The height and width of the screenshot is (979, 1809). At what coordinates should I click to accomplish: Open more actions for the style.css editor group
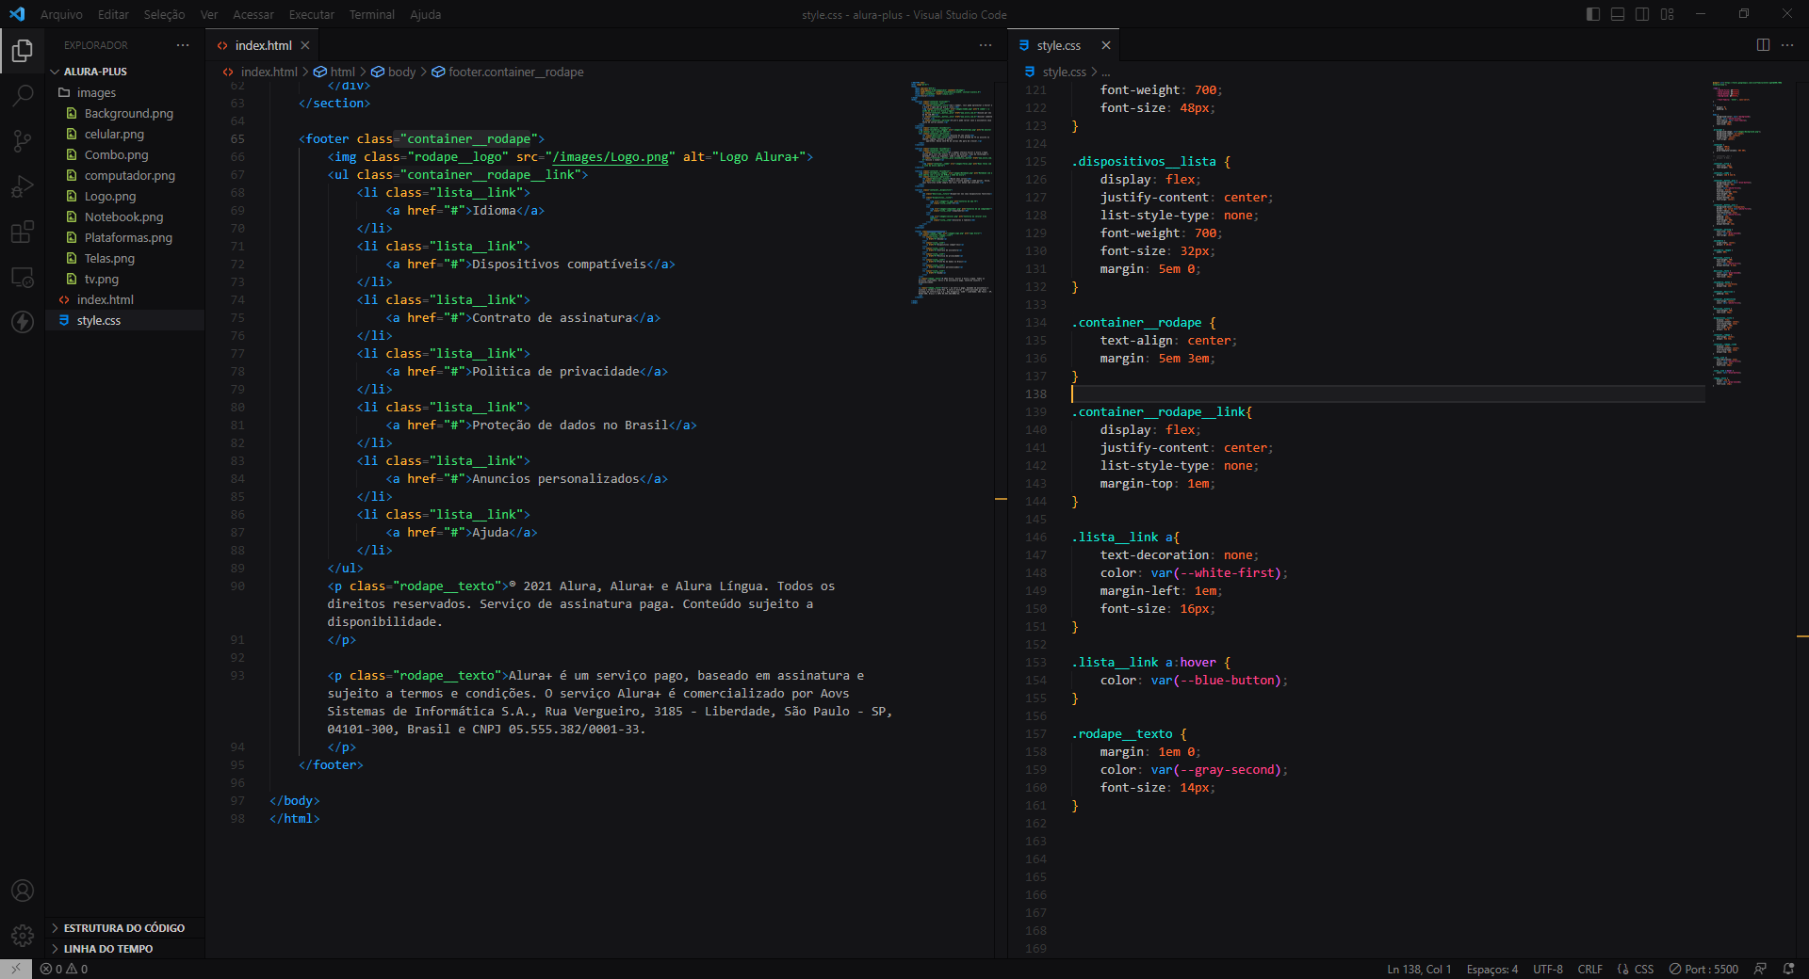(1787, 45)
